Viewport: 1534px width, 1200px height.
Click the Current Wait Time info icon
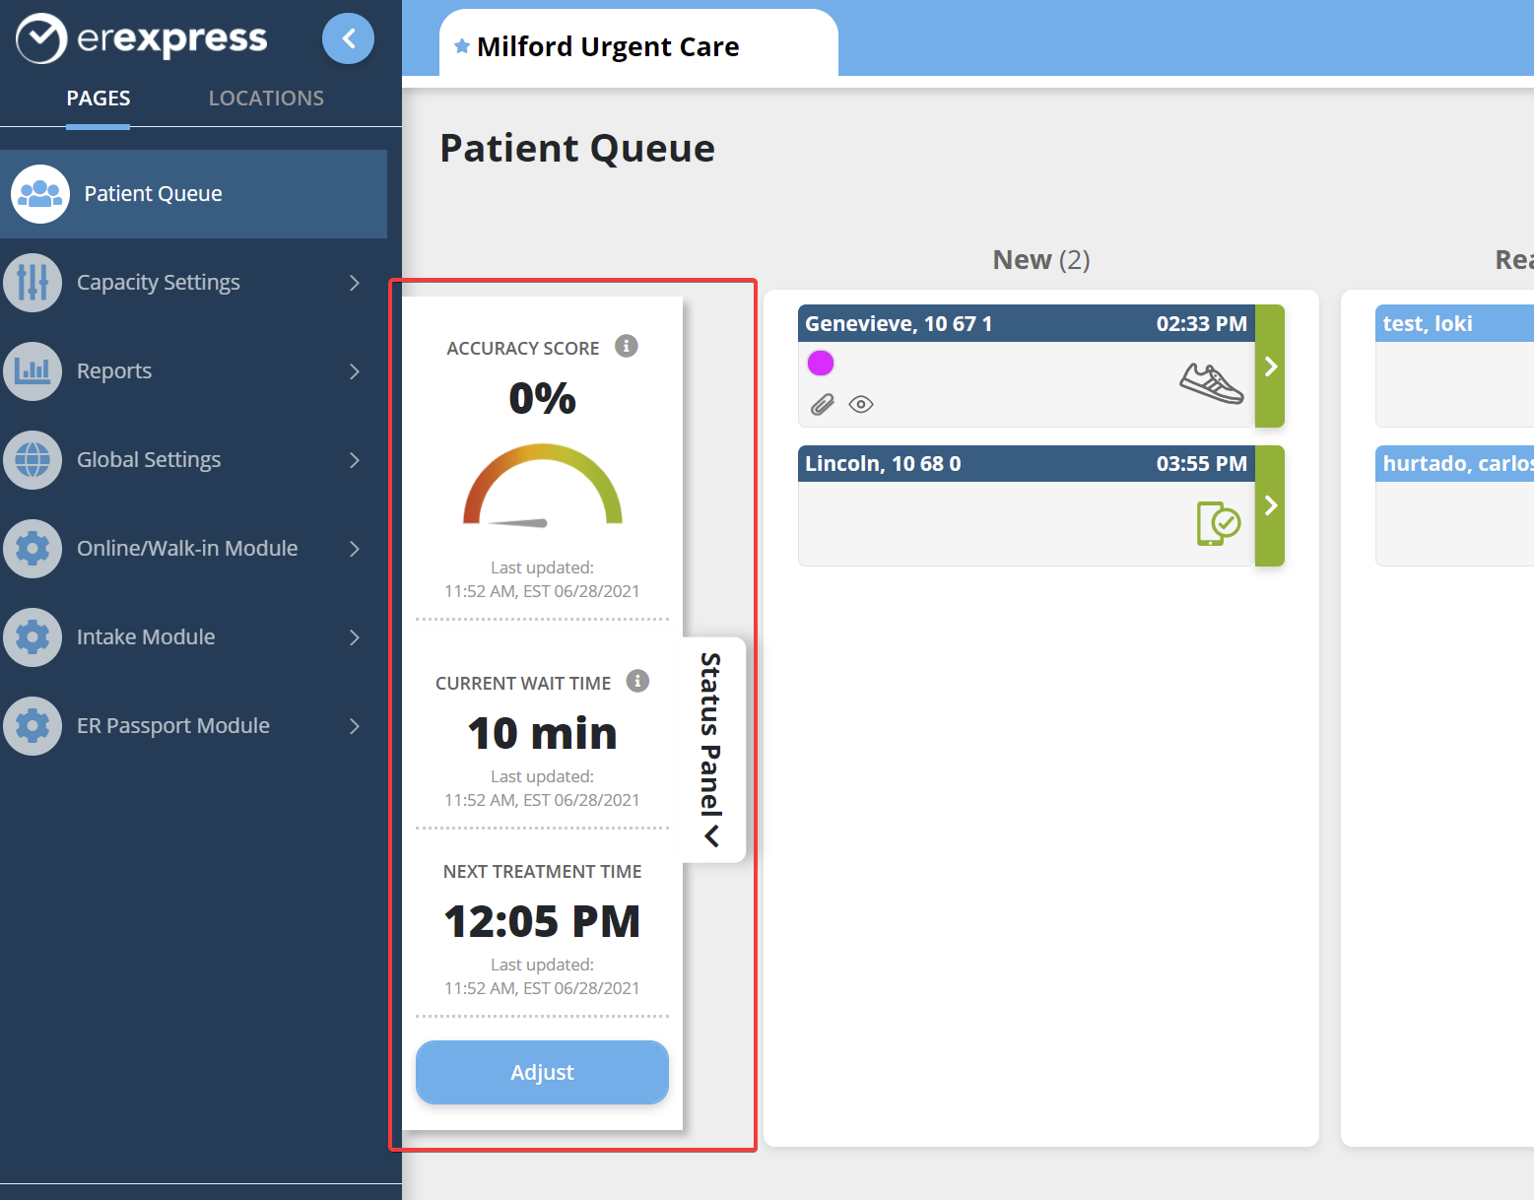coord(637,681)
